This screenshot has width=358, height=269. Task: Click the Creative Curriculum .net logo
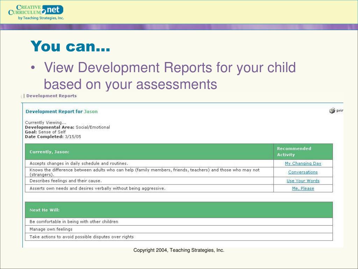[x=36, y=12]
